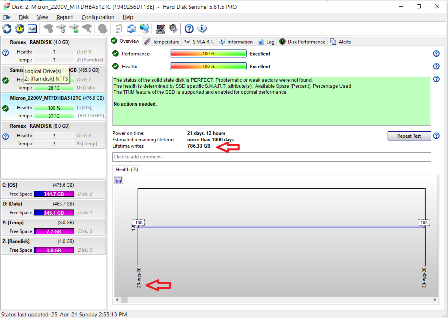Select the Romex RAMDISK (4.0 GB) disk title
Viewport: 448px width, 318px height.
pyautogui.click(x=40, y=42)
